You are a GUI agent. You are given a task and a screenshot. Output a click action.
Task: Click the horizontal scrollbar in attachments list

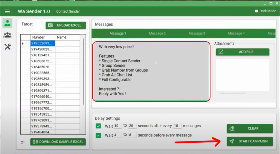232,93
